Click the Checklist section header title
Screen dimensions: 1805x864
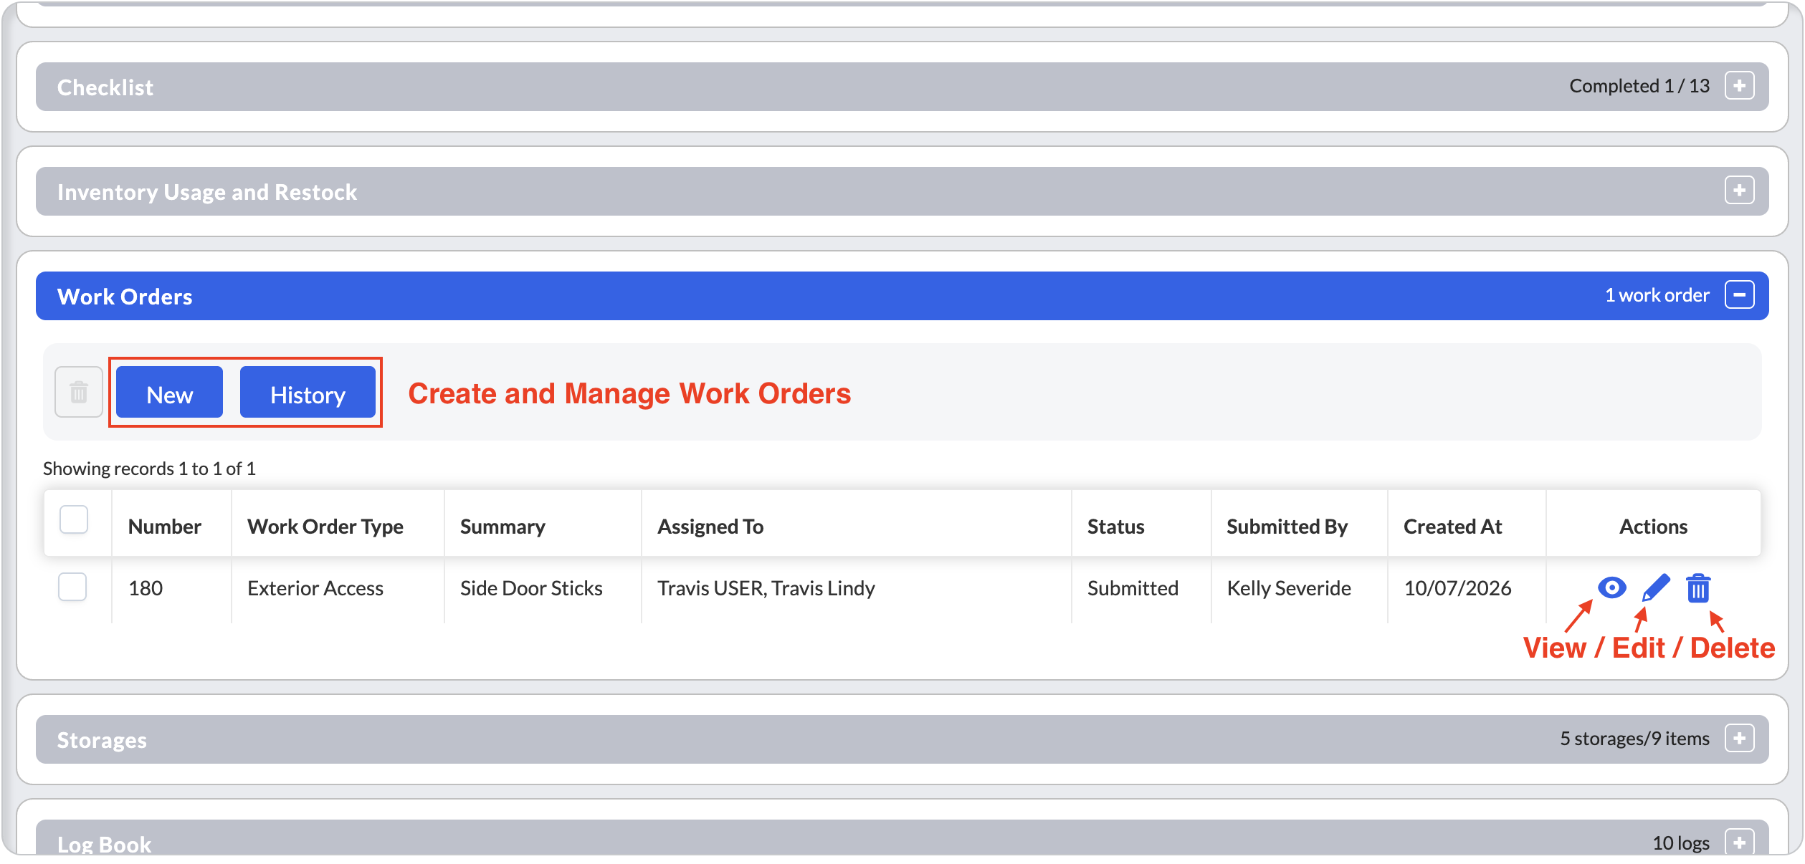coord(105,87)
